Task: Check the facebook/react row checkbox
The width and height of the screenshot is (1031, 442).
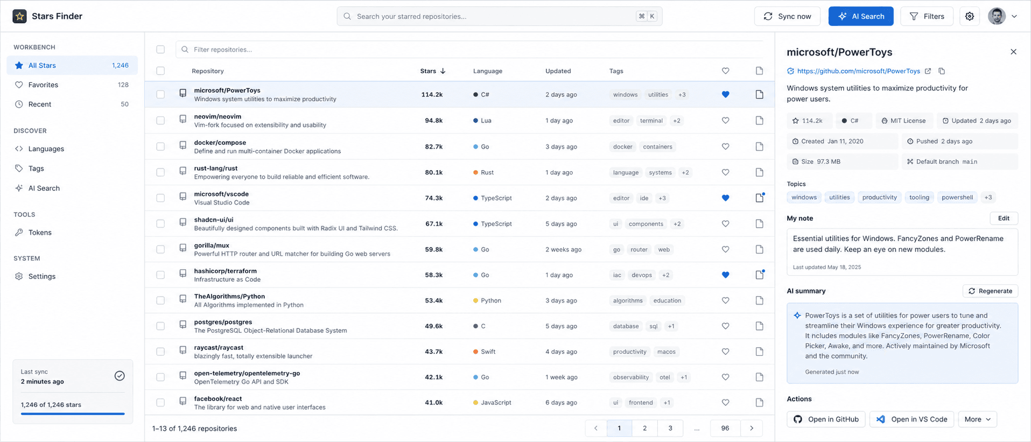Action: tap(160, 403)
